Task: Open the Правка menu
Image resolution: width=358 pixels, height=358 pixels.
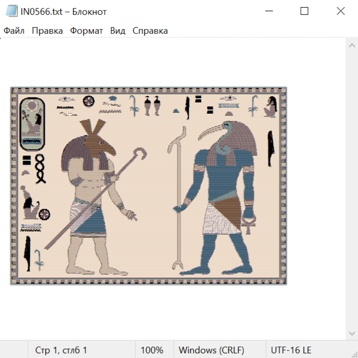Action: pos(47,31)
